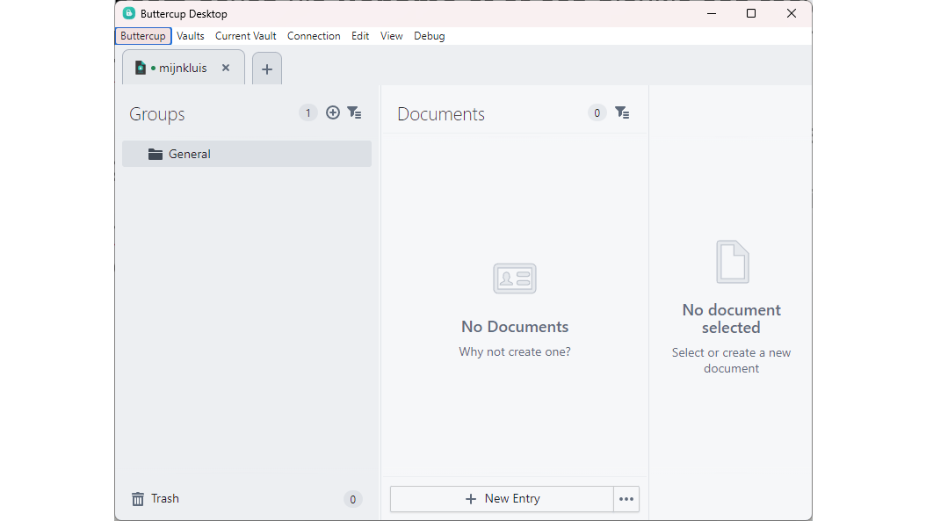Open the Groups filter icon
This screenshot has width=926, height=521.
tap(354, 112)
